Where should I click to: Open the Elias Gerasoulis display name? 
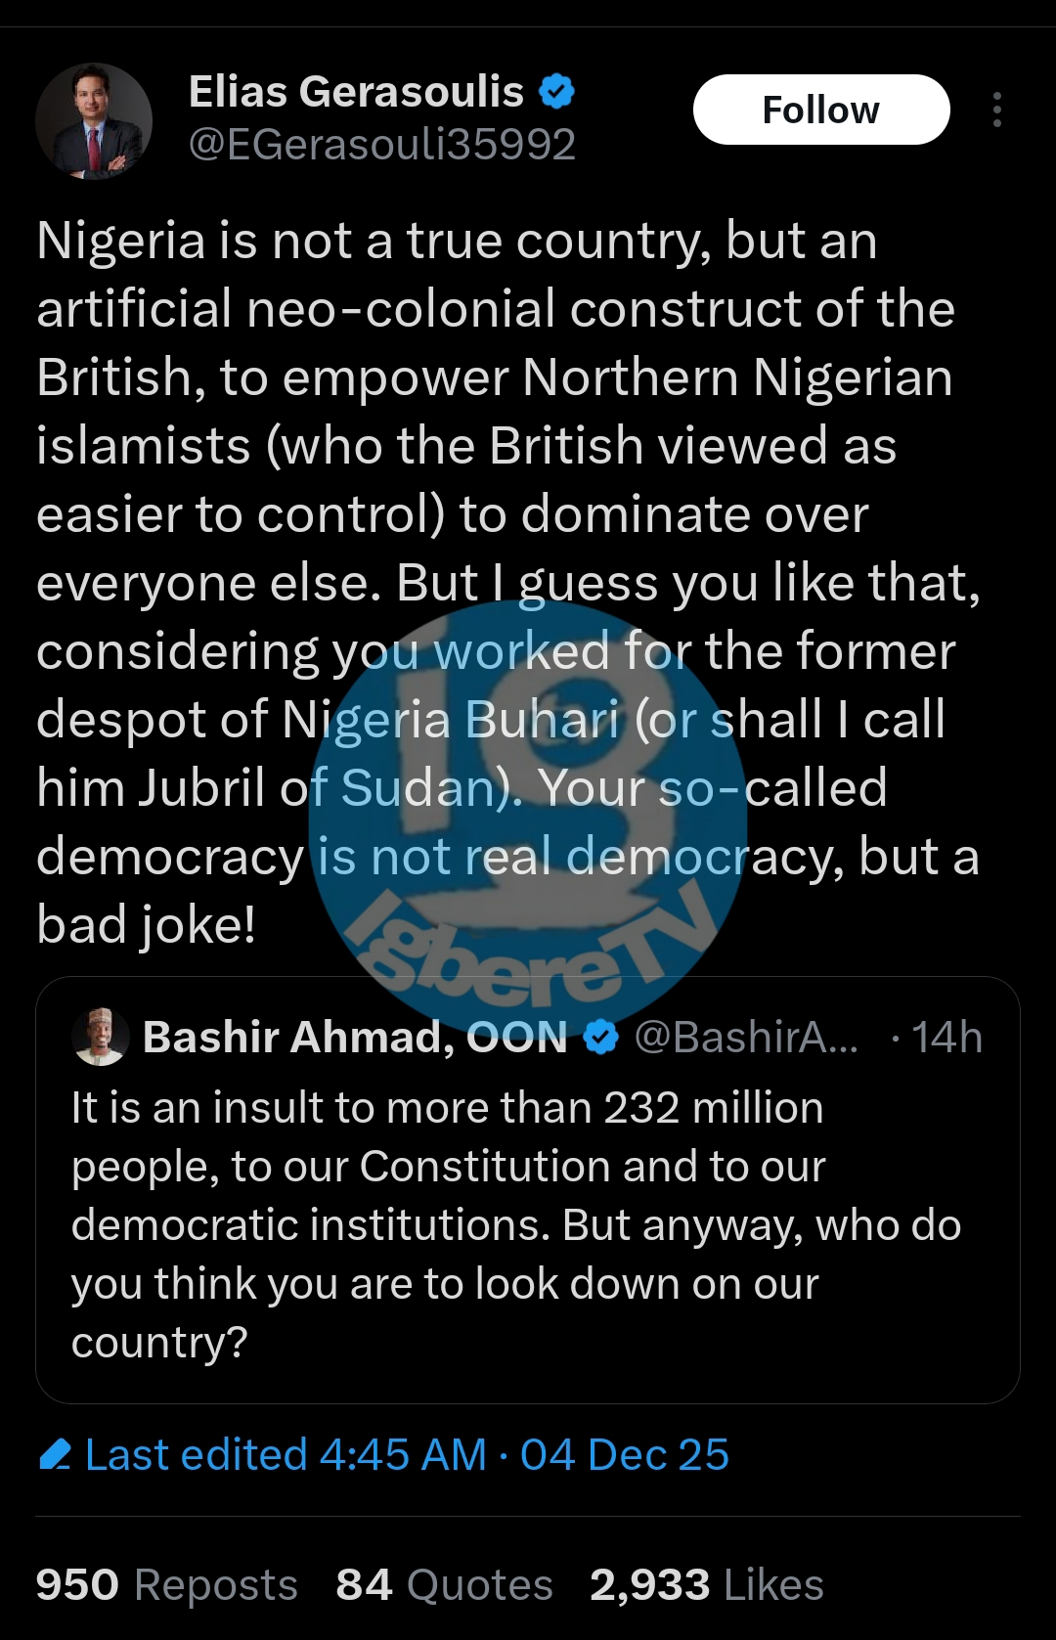click(356, 92)
